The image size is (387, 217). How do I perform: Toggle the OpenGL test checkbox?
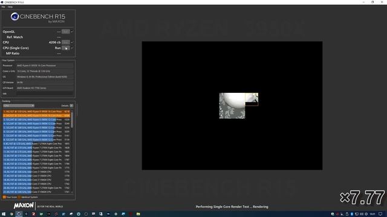click(72, 31)
